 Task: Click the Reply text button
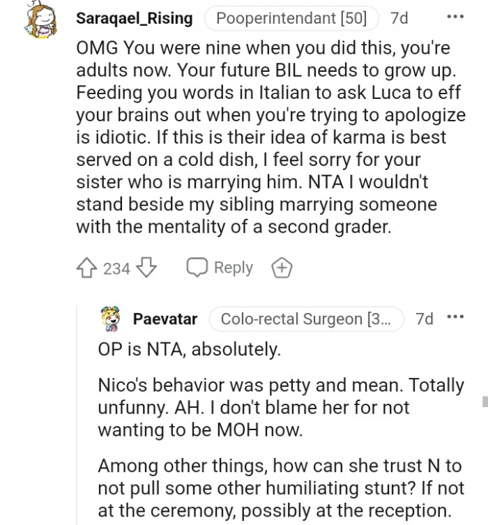(x=233, y=268)
